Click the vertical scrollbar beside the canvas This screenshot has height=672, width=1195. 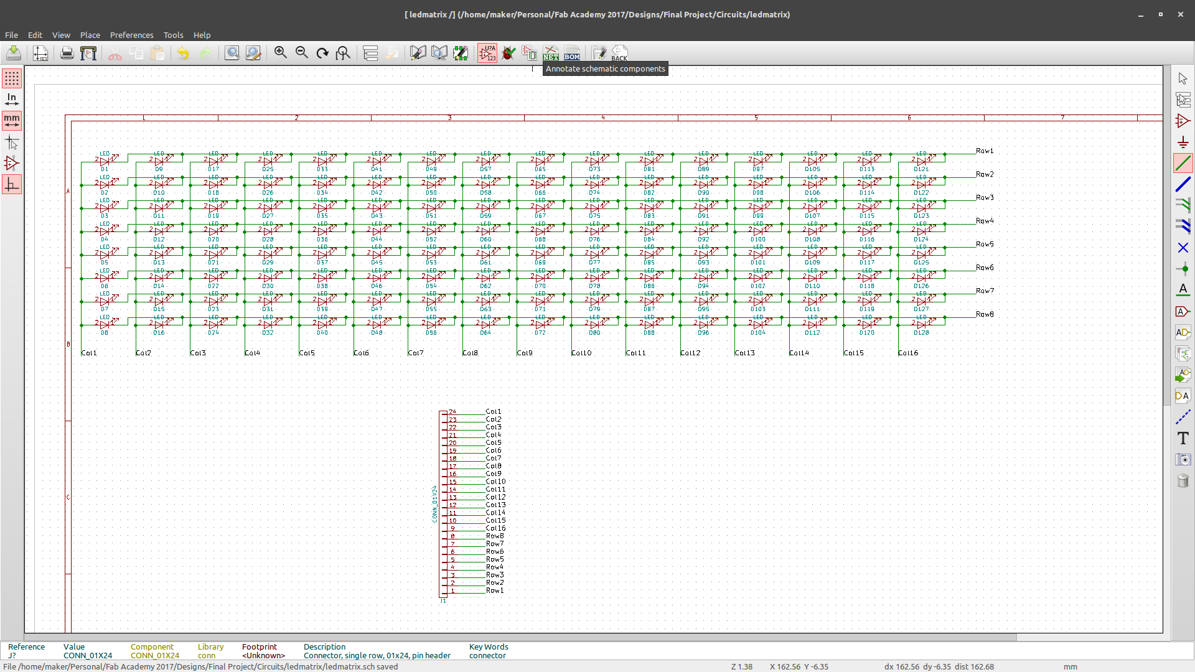1166,236
